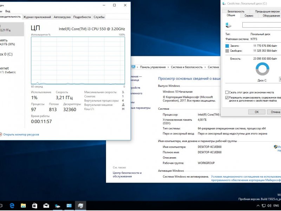The width and height of the screenshot is (281, 211).
Task: Navigate to Система и безопасность breadcrumb
Action: (187, 67)
